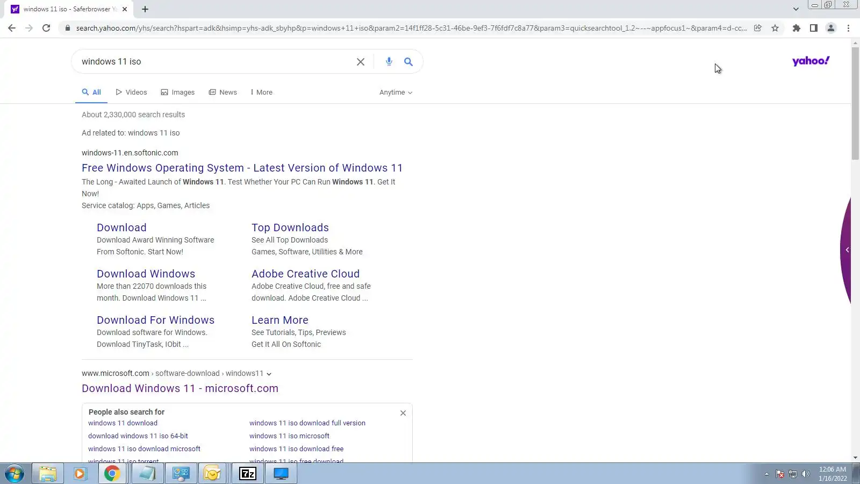Viewport: 860px width, 484px height.
Task: Click the Ad related to: windows 11 iso text
Action: coord(131,133)
